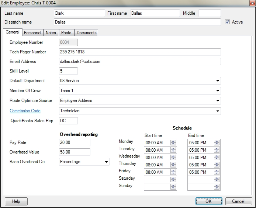The height and width of the screenshot is (208, 256).
Task: Click Wednesday start time stepper
Action: pyautogui.click(x=173, y=157)
